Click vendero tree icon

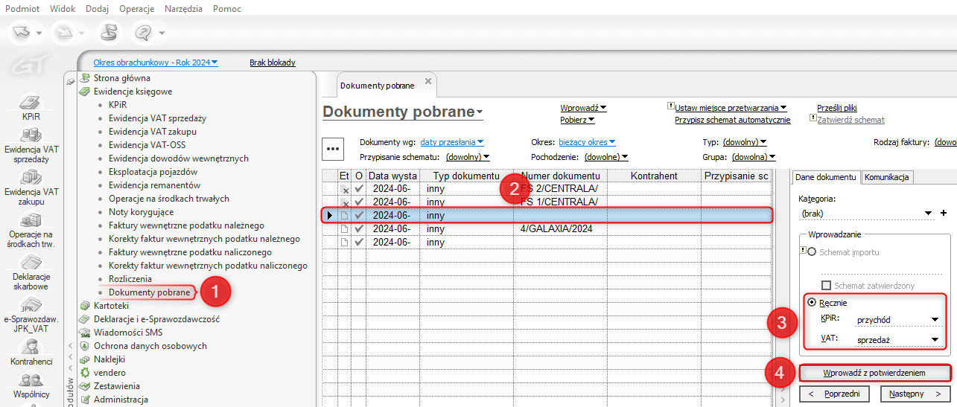pos(85,372)
